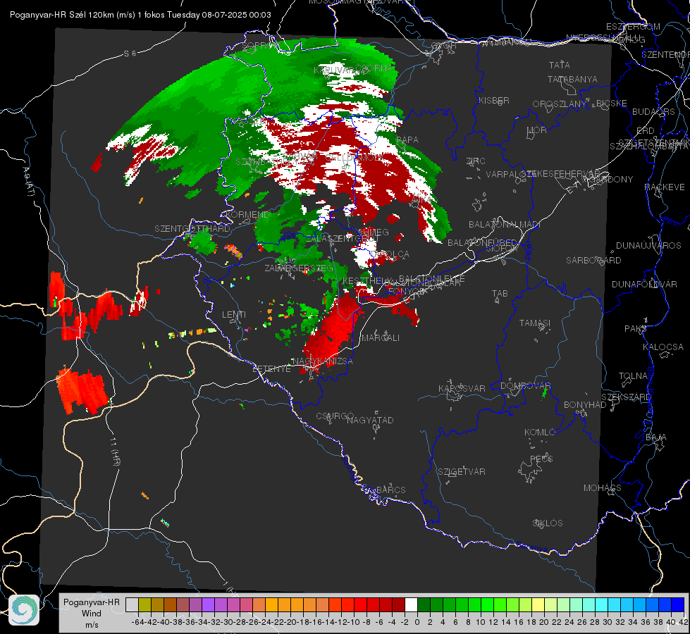The width and height of the screenshot is (690, 634).
Task: Click the SZENTGOTTHARD label
Action: [x=192, y=229]
